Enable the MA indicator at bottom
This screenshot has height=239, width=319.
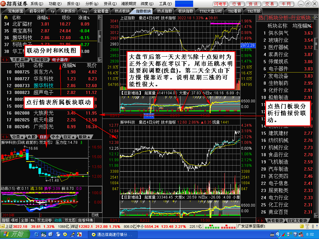point(32,220)
